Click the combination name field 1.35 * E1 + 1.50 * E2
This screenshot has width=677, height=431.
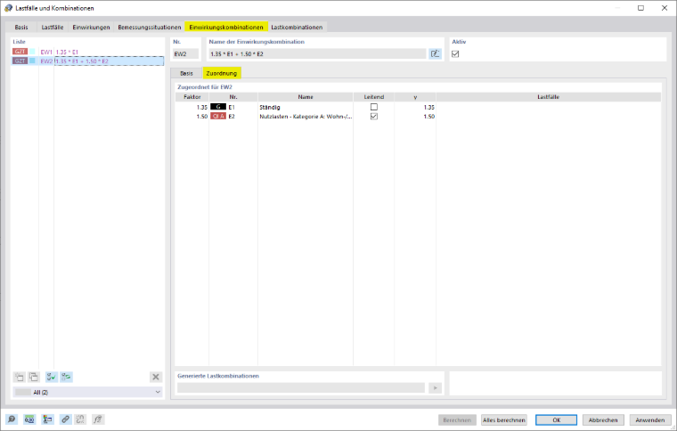coord(317,54)
